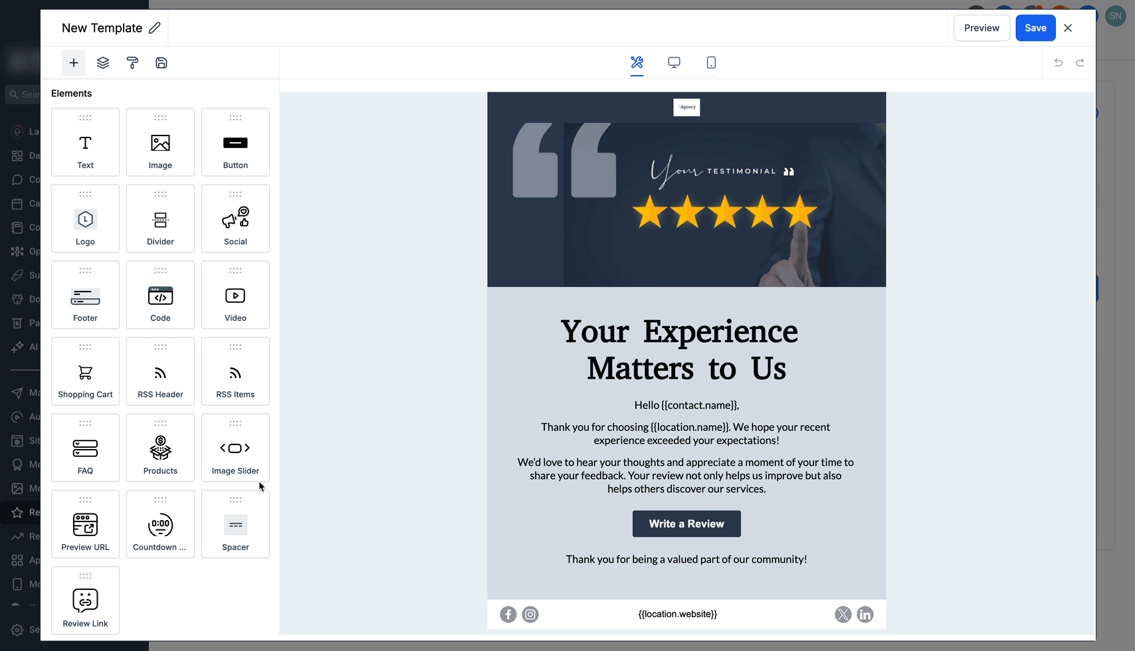Edit the New Template name pencil
Image resolution: width=1135 pixels, height=651 pixels.
154,28
